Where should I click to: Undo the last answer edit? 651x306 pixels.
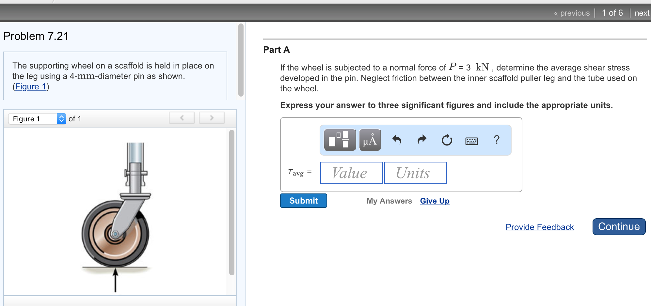coord(396,140)
